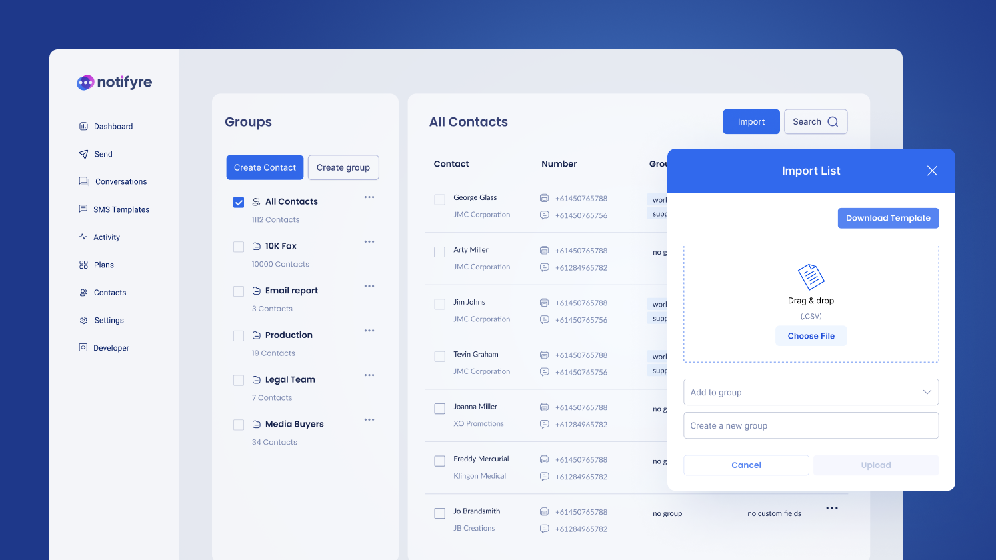Click the notifyre logo
The height and width of the screenshot is (560, 996).
pyautogui.click(x=114, y=82)
